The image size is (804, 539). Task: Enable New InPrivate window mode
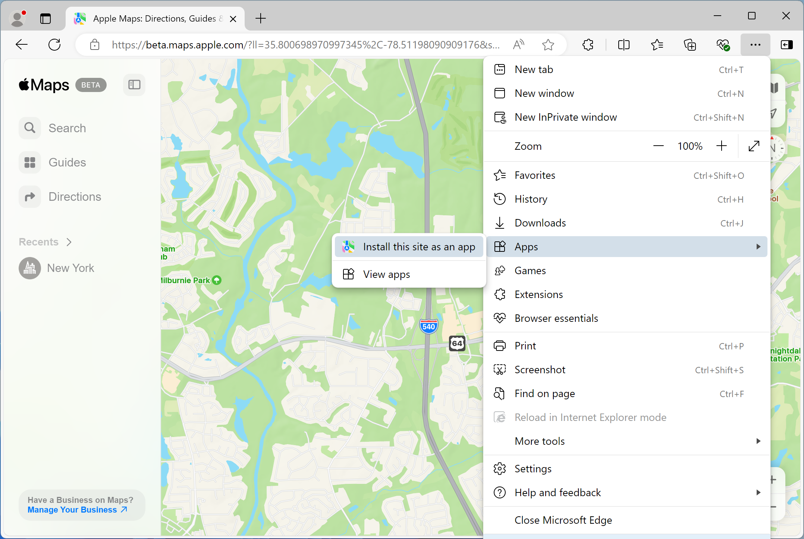pyautogui.click(x=565, y=117)
